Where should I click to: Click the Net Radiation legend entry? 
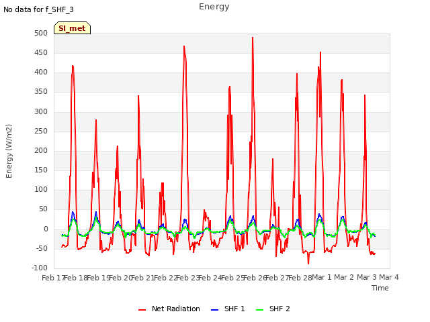(x=169, y=309)
